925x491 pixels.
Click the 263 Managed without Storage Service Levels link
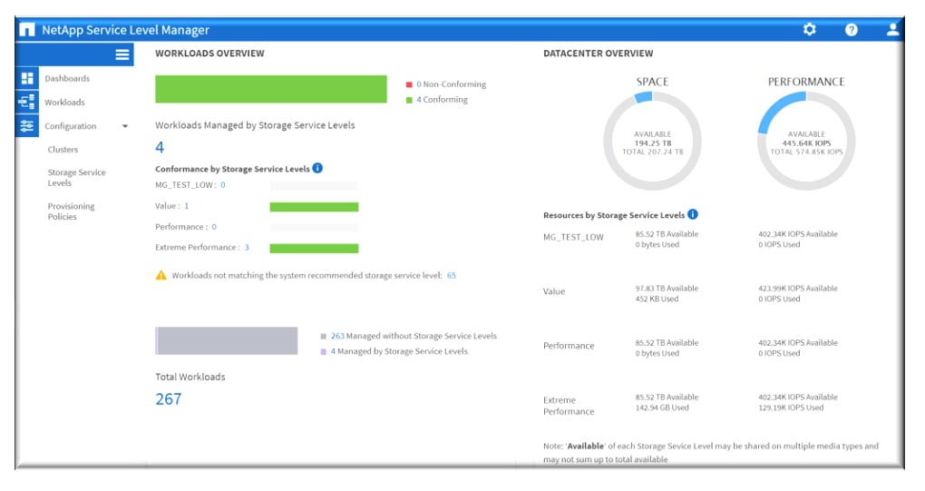coord(337,336)
